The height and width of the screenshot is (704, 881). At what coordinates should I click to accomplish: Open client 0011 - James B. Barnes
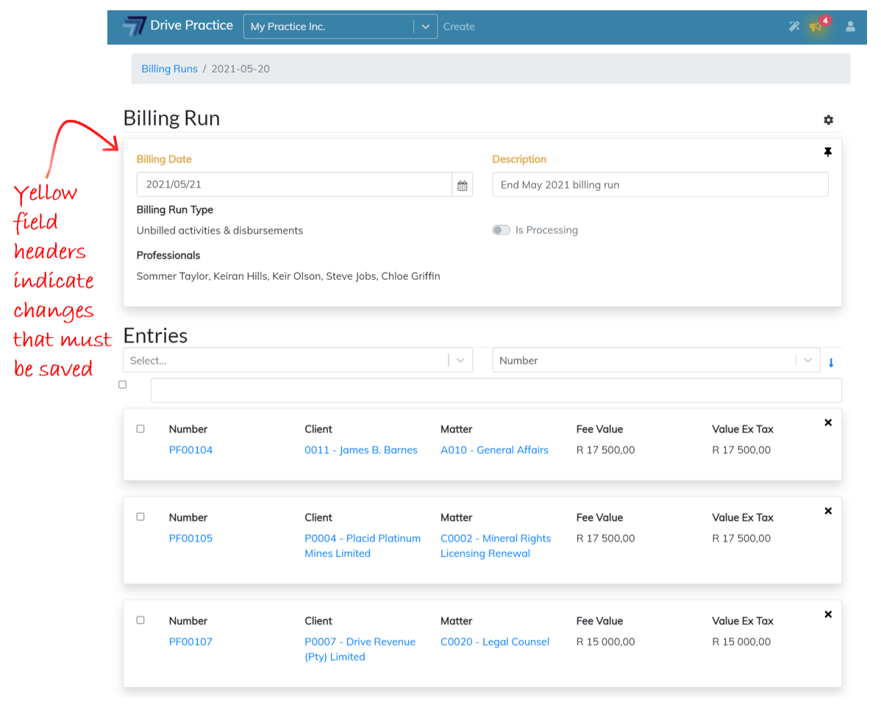pyautogui.click(x=360, y=450)
